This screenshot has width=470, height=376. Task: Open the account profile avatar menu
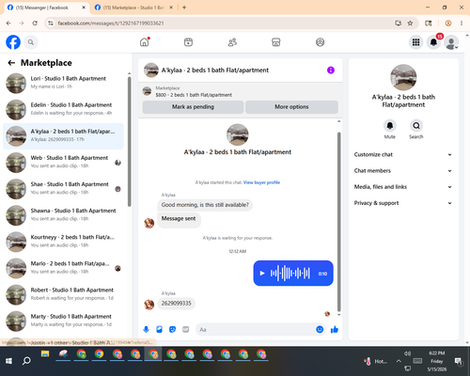(451, 42)
